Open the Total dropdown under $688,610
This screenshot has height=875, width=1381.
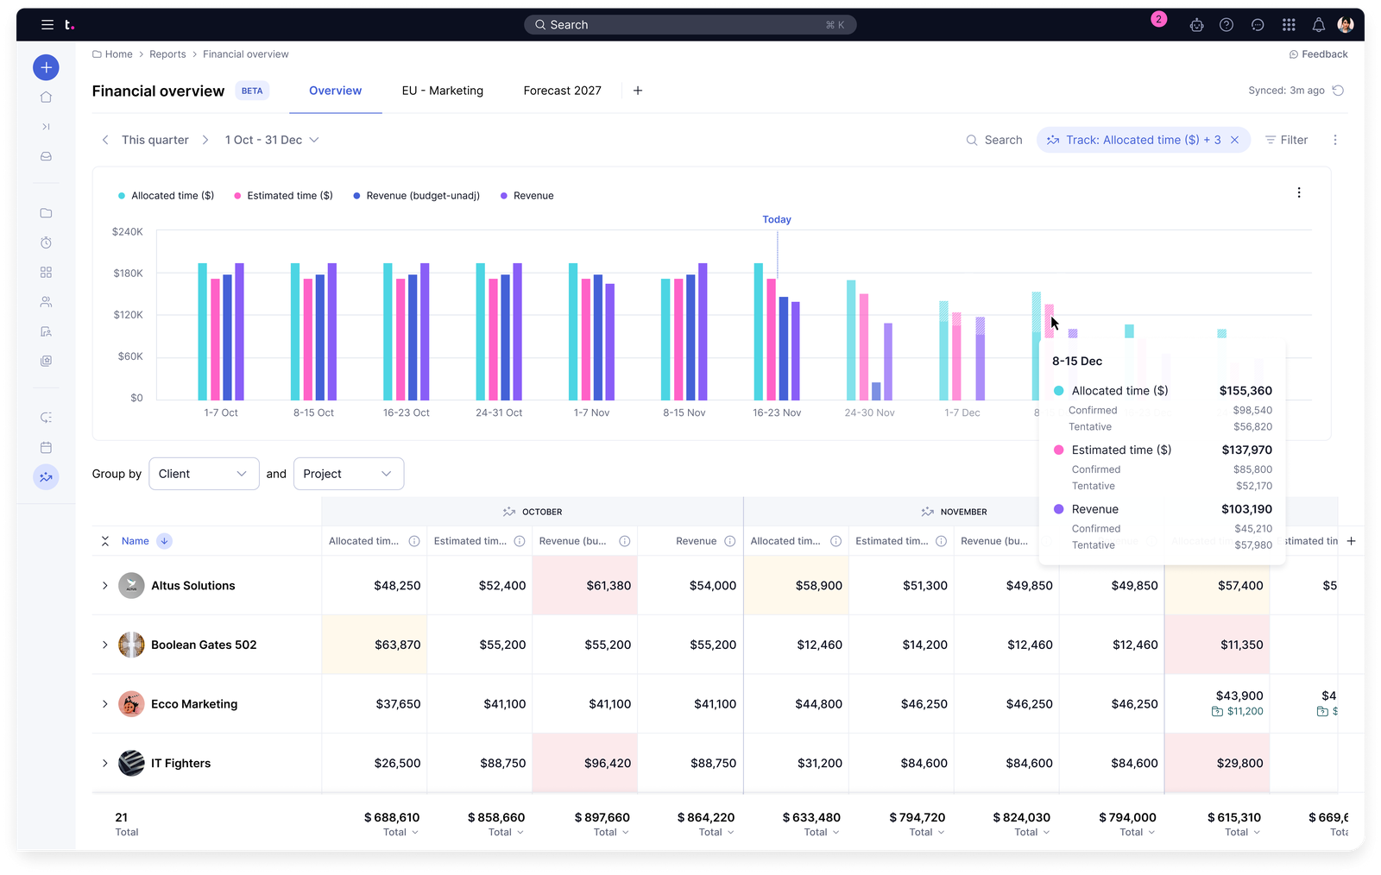click(400, 833)
